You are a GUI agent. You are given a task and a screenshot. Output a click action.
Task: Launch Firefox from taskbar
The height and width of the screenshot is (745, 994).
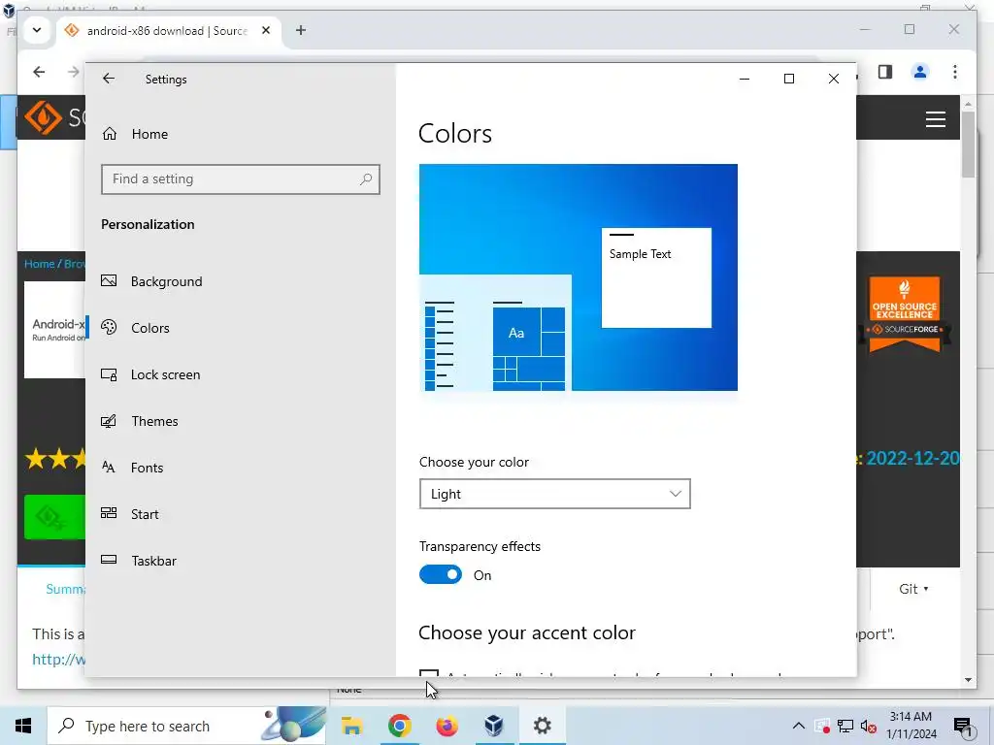point(447,726)
